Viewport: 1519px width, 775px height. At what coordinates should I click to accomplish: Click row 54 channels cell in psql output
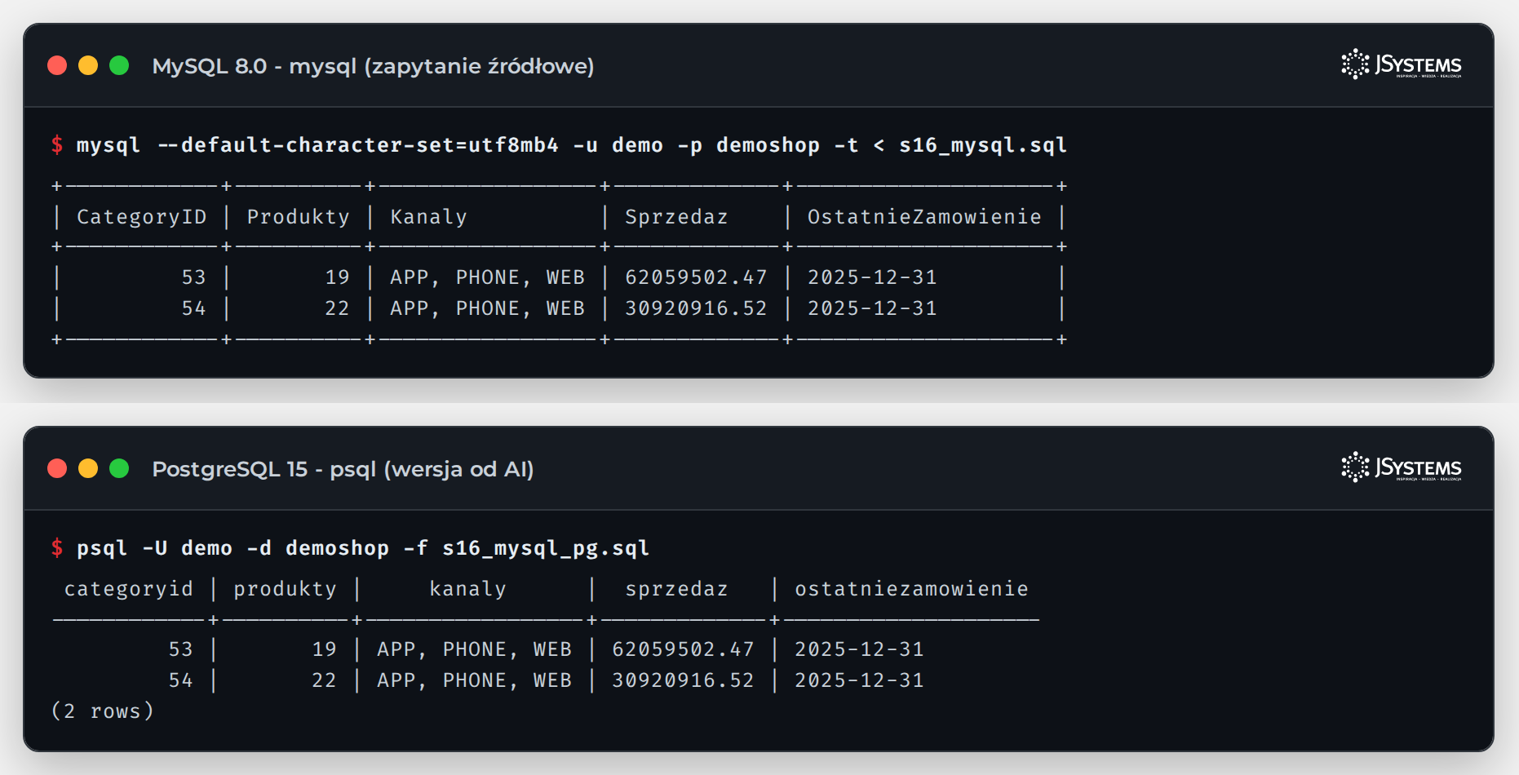coord(474,680)
